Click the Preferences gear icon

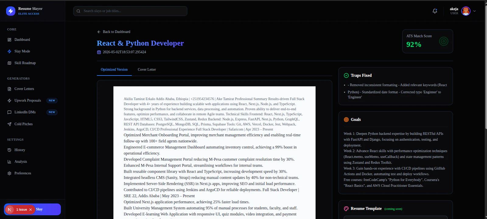point(9,173)
